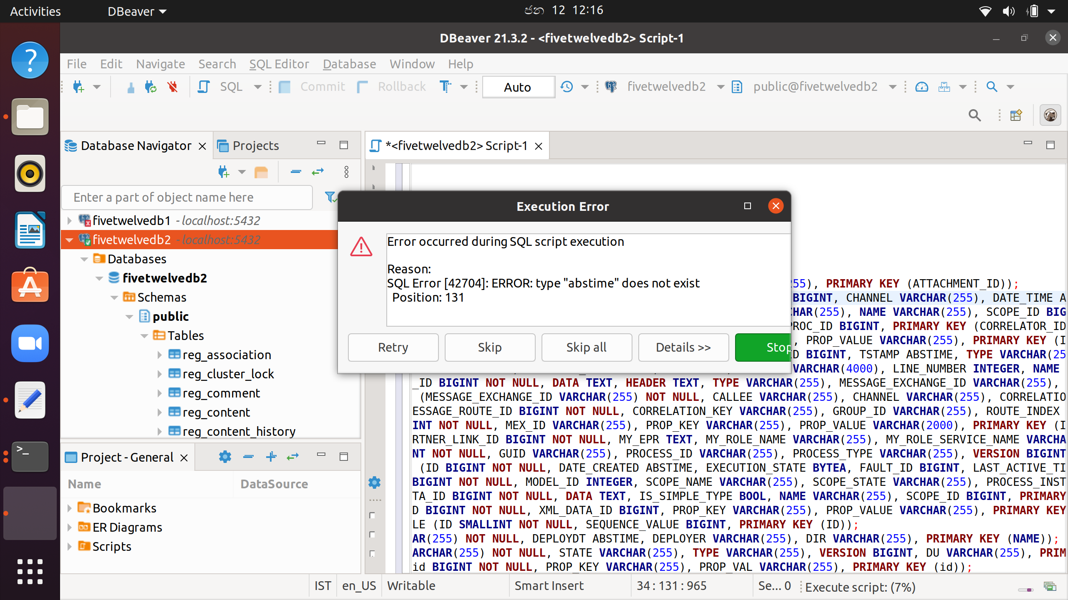Collapse the fivetwelvedb2 connection node
The image size is (1068, 600).
[70, 240]
